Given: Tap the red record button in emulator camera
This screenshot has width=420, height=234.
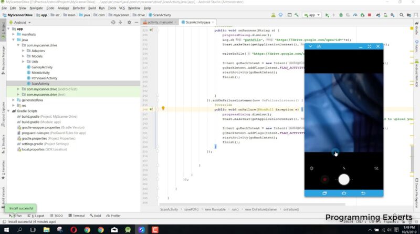Looking at the screenshot, I should (x=324, y=179).
